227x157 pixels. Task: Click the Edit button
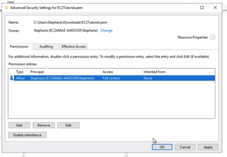click(68, 125)
